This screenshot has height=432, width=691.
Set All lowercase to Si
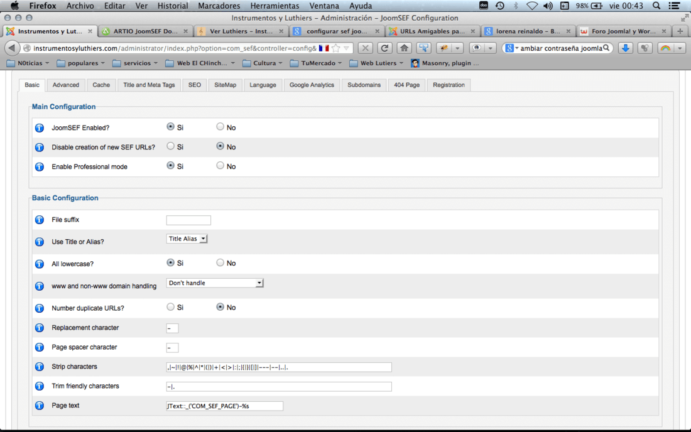170,262
